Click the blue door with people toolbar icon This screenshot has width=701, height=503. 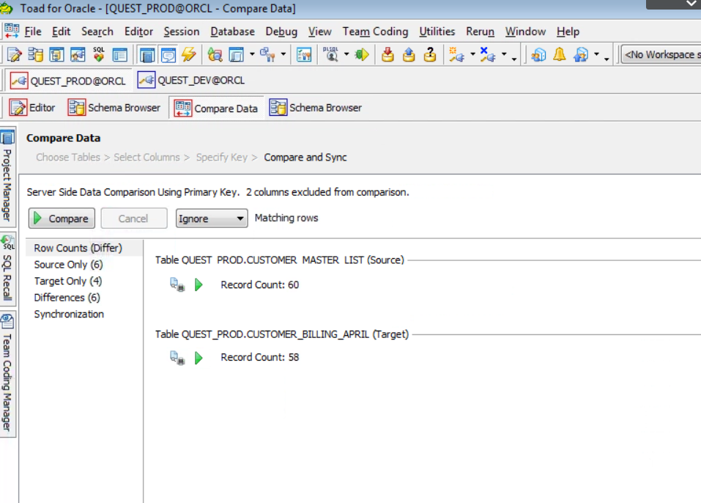coord(538,54)
